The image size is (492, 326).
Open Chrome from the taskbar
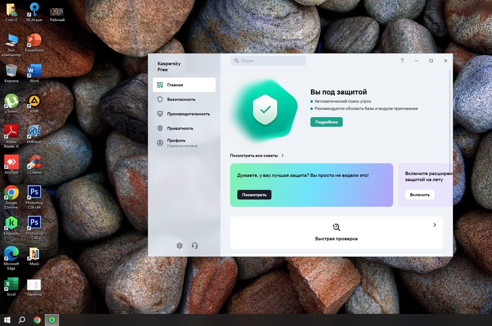[37, 320]
